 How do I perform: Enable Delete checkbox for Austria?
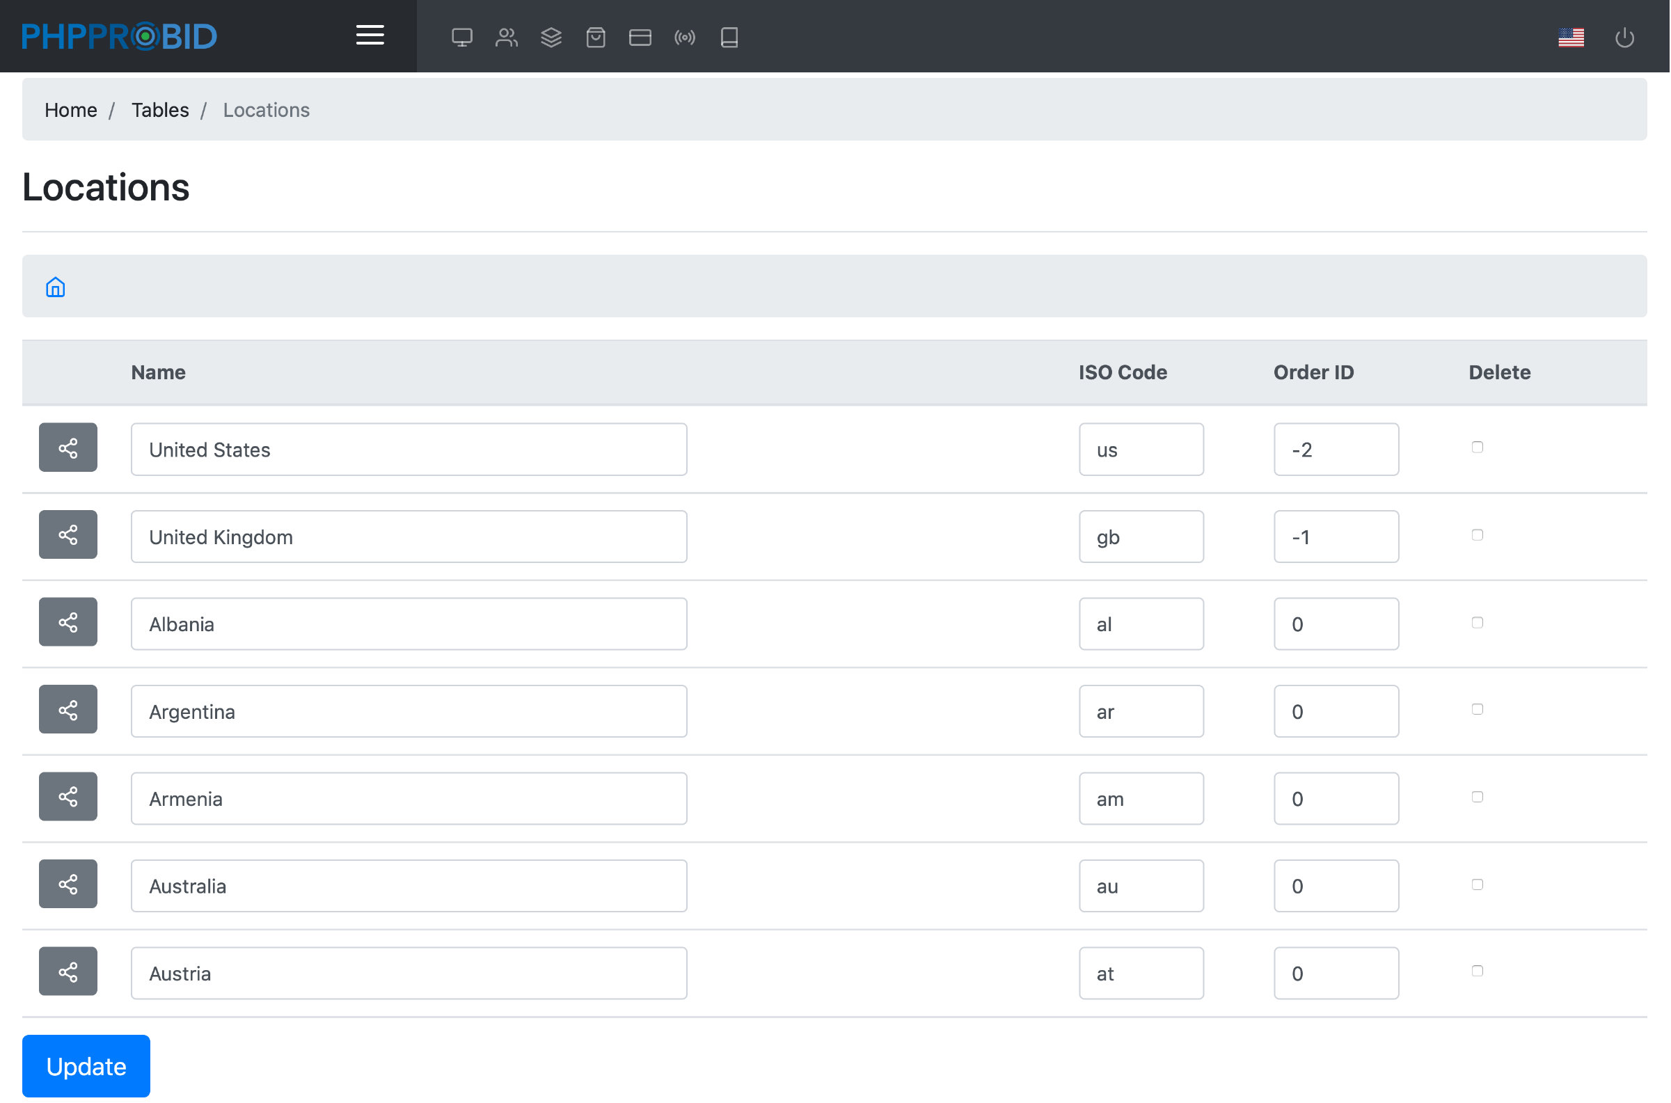click(x=1477, y=971)
